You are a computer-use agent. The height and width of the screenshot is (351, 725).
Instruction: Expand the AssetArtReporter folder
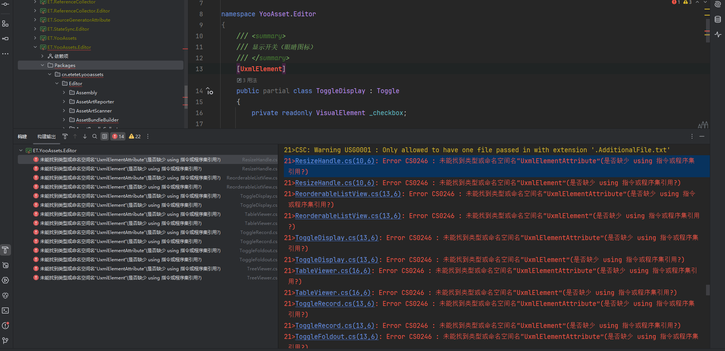tap(64, 101)
